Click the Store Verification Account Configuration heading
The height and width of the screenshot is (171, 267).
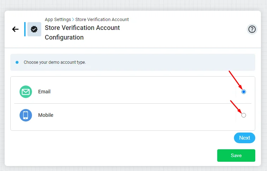coord(82,32)
